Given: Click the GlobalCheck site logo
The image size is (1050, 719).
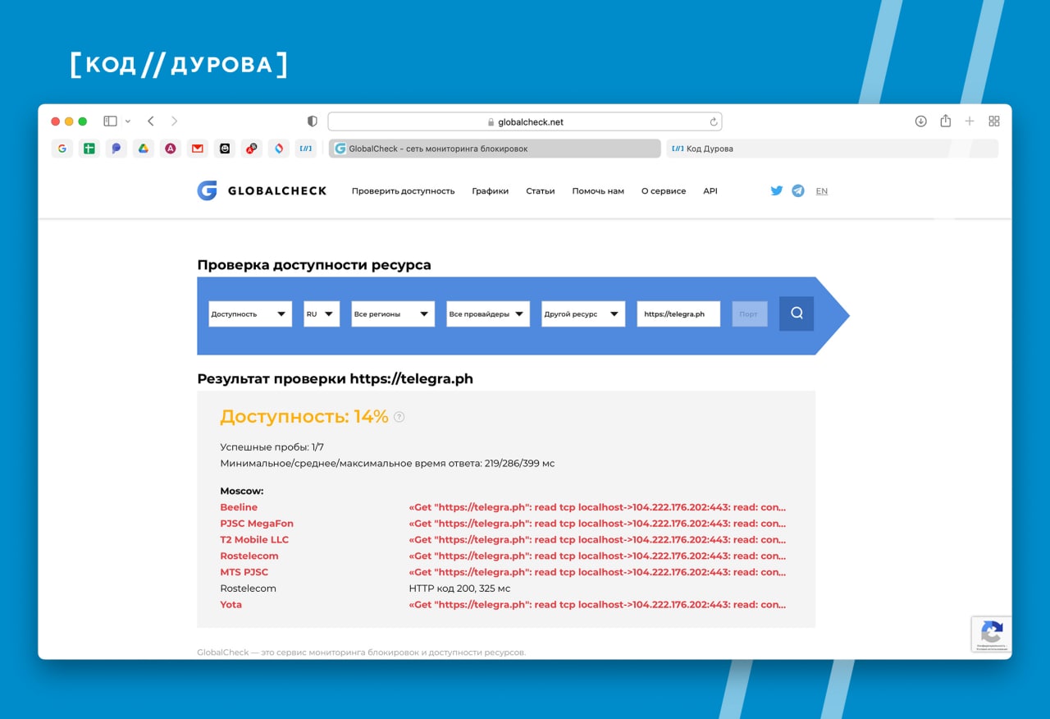Looking at the screenshot, I should pos(262,190).
